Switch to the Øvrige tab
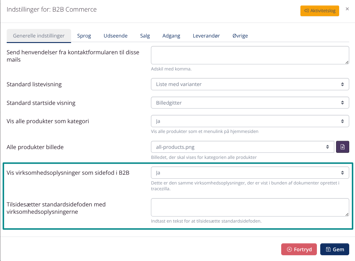Screen dimensions: 355x261 coord(240,36)
